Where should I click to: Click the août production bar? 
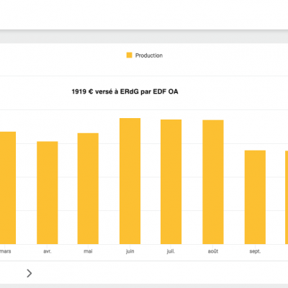pos(213,182)
